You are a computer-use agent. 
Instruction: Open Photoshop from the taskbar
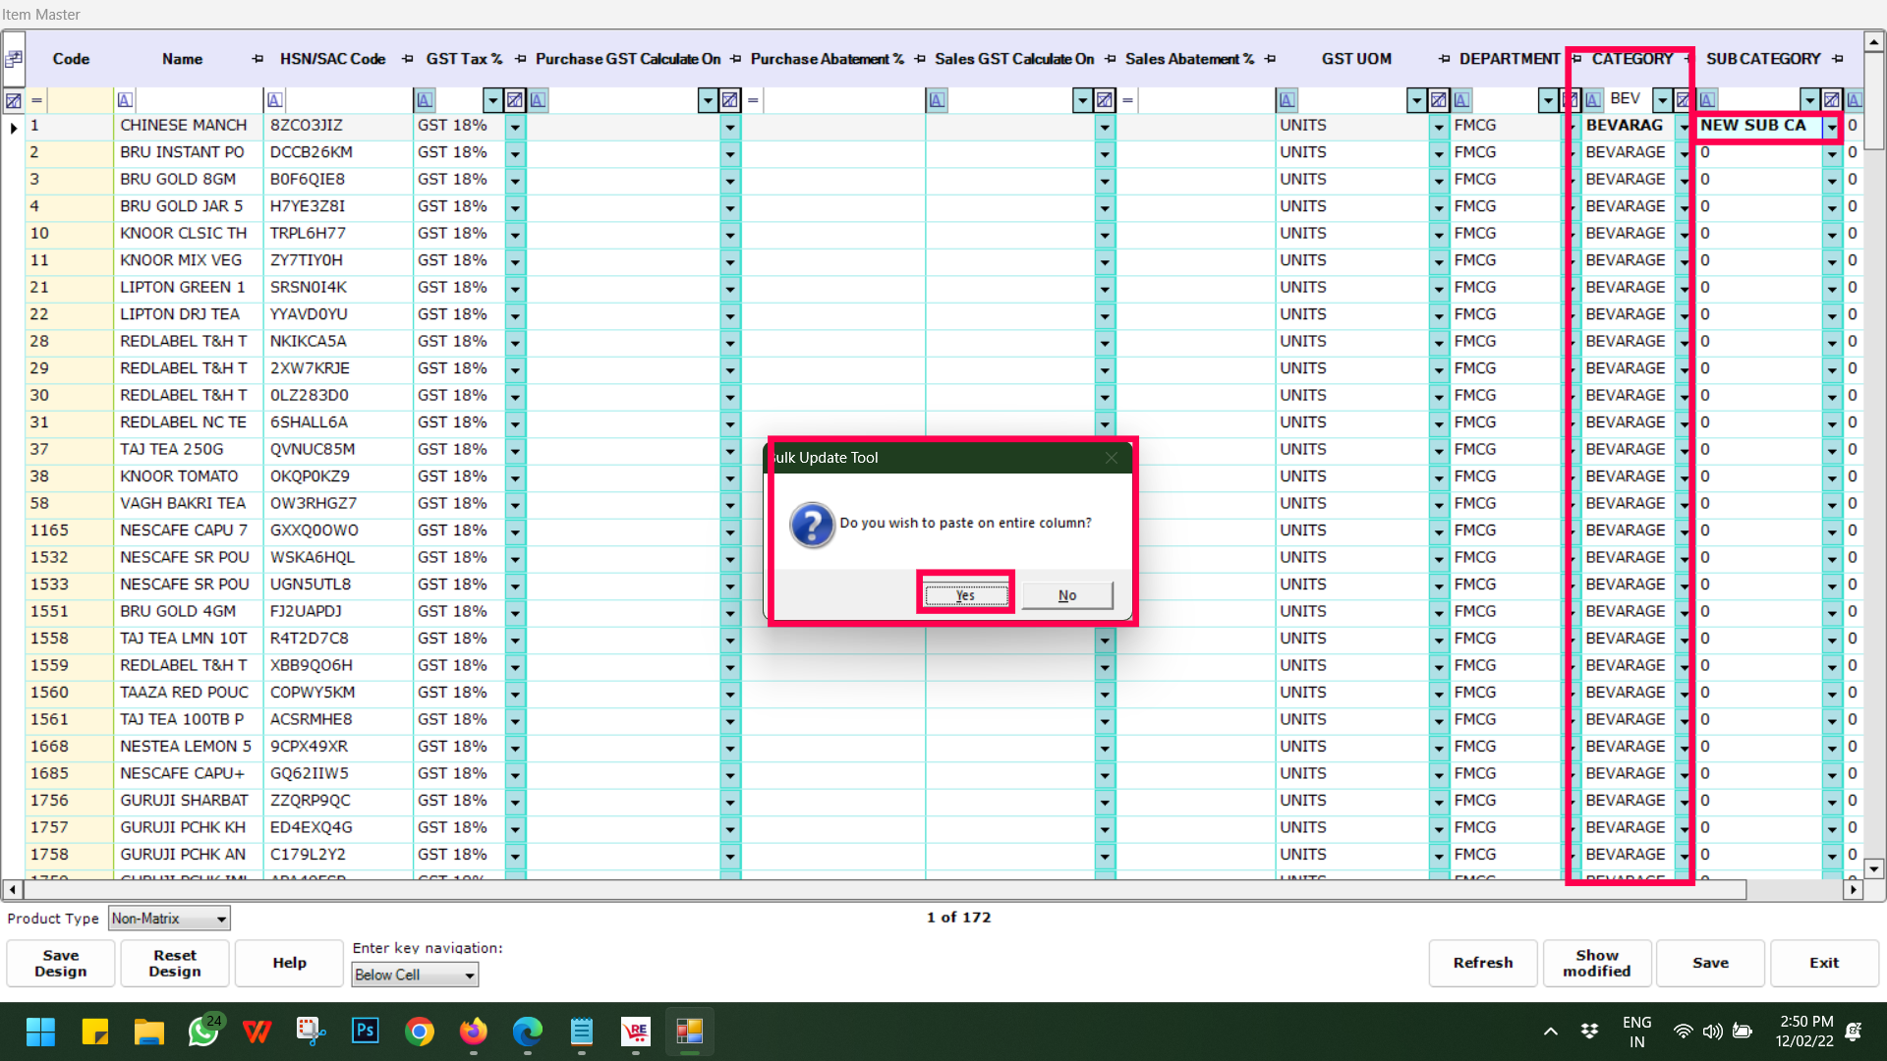[x=366, y=1031]
